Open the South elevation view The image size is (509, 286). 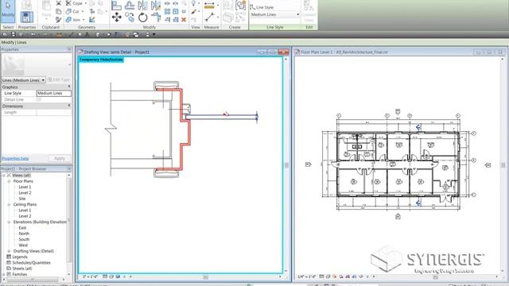(24, 240)
